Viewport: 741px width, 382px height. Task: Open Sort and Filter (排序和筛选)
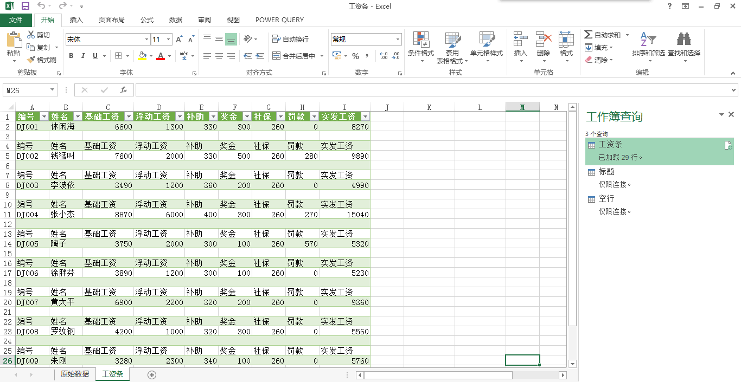pyautogui.click(x=648, y=47)
